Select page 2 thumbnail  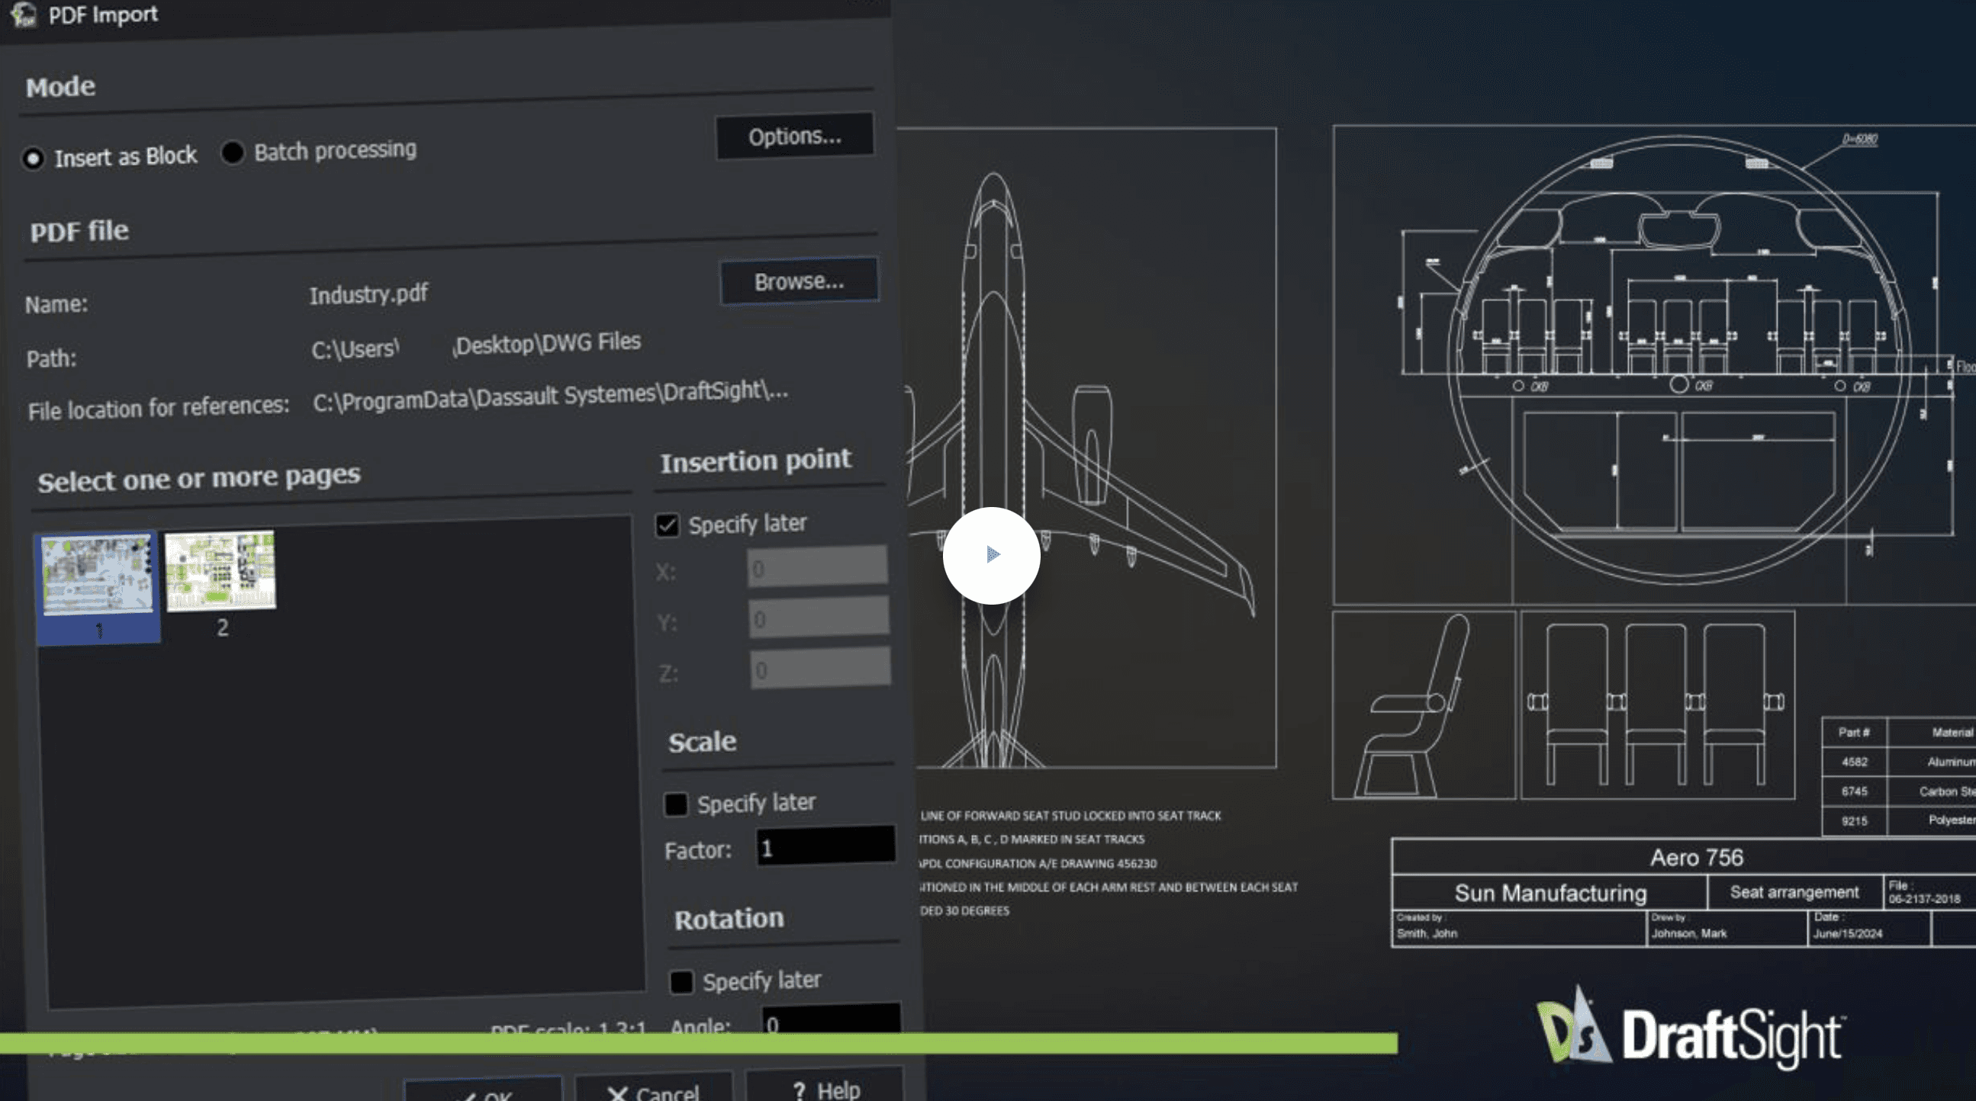(x=220, y=571)
